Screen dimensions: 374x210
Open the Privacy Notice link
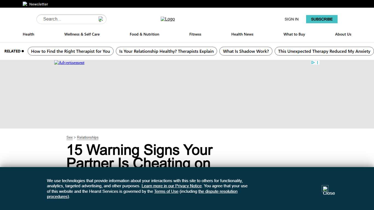tap(171, 186)
